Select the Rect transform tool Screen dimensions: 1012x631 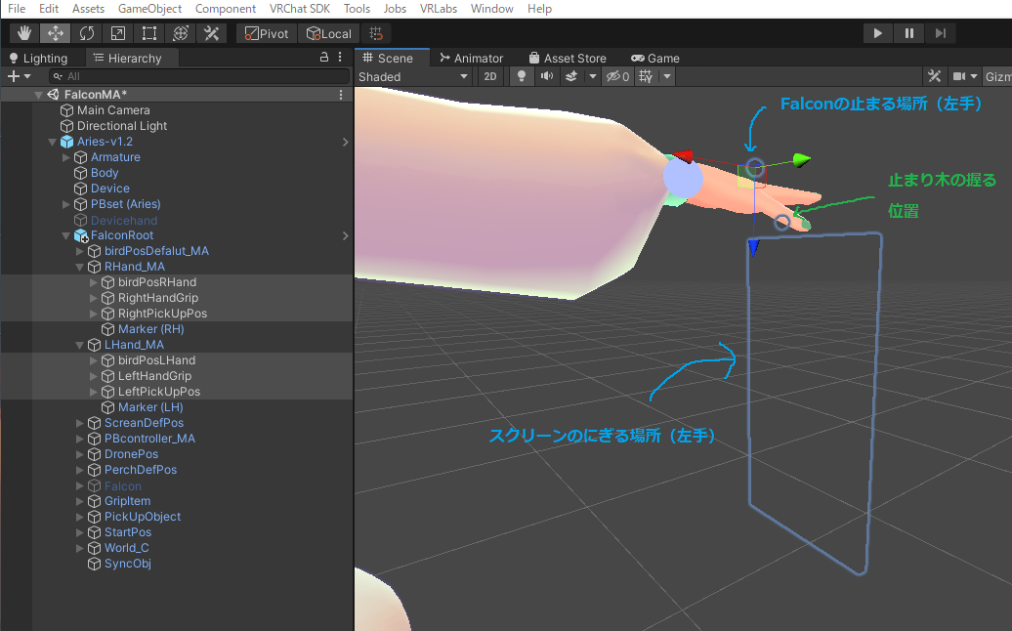pos(149,33)
